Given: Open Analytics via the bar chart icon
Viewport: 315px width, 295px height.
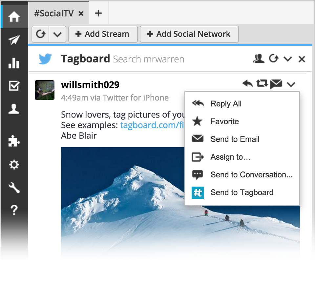Looking at the screenshot, I should (x=14, y=63).
